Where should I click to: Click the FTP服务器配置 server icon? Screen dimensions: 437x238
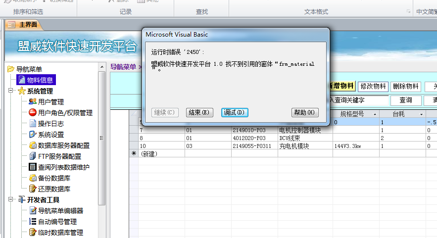coord(33,156)
